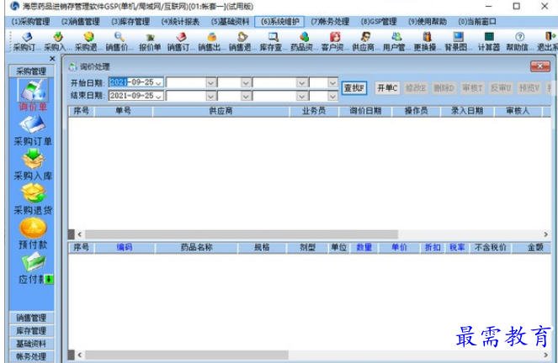Click the 查找F search button

[354, 87]
